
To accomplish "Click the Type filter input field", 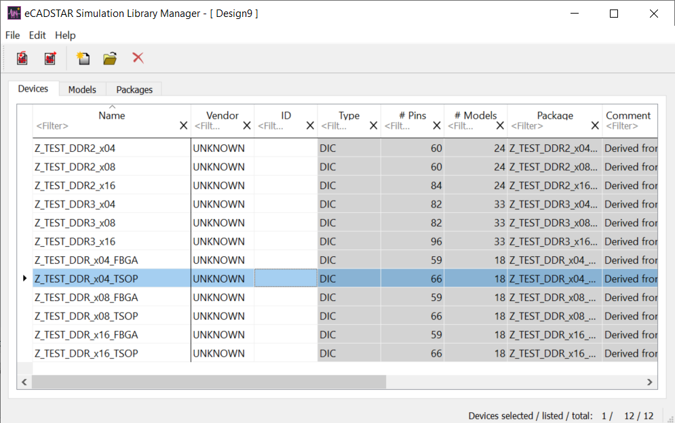I will pos(343,126).
